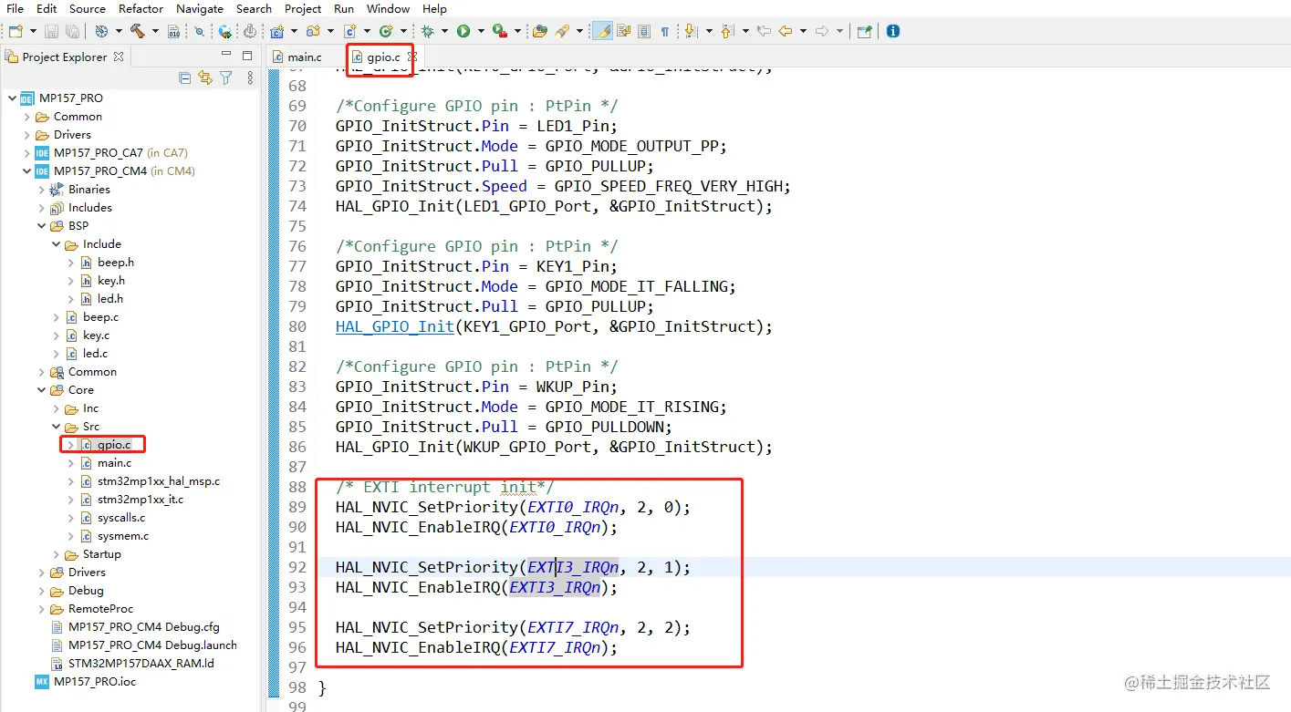Open Project Explorer view menu dots
Screen dimensions: 1291x712
251,78
